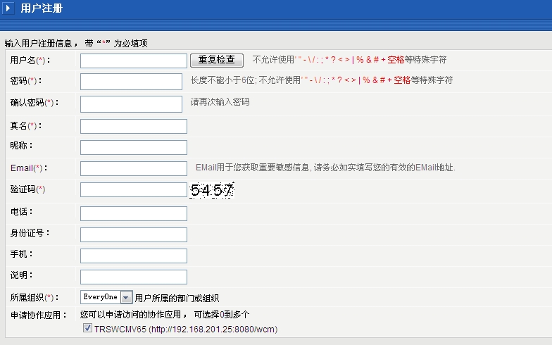Click the 身份证号 input field

pos(134,235)
